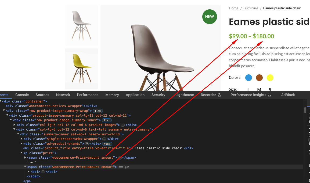310x183 pixels.
Task: Click ellipsis in product-images div
Action: (122, 125)
